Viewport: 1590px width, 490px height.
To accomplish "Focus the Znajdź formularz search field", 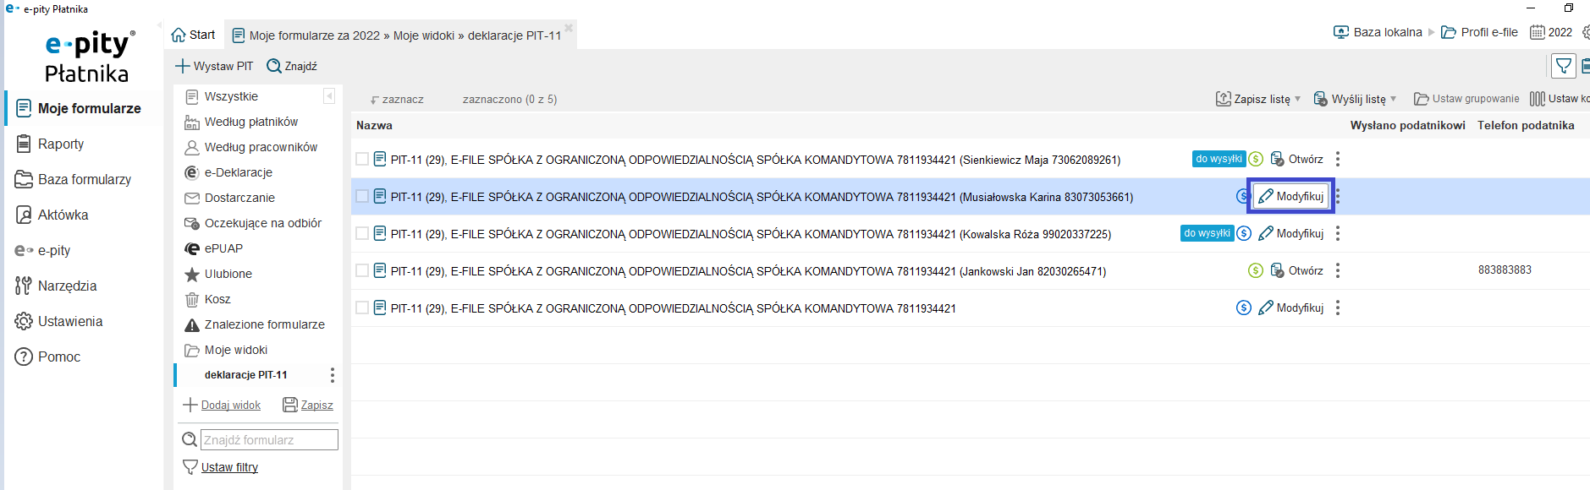I will (x=269, y=440).
